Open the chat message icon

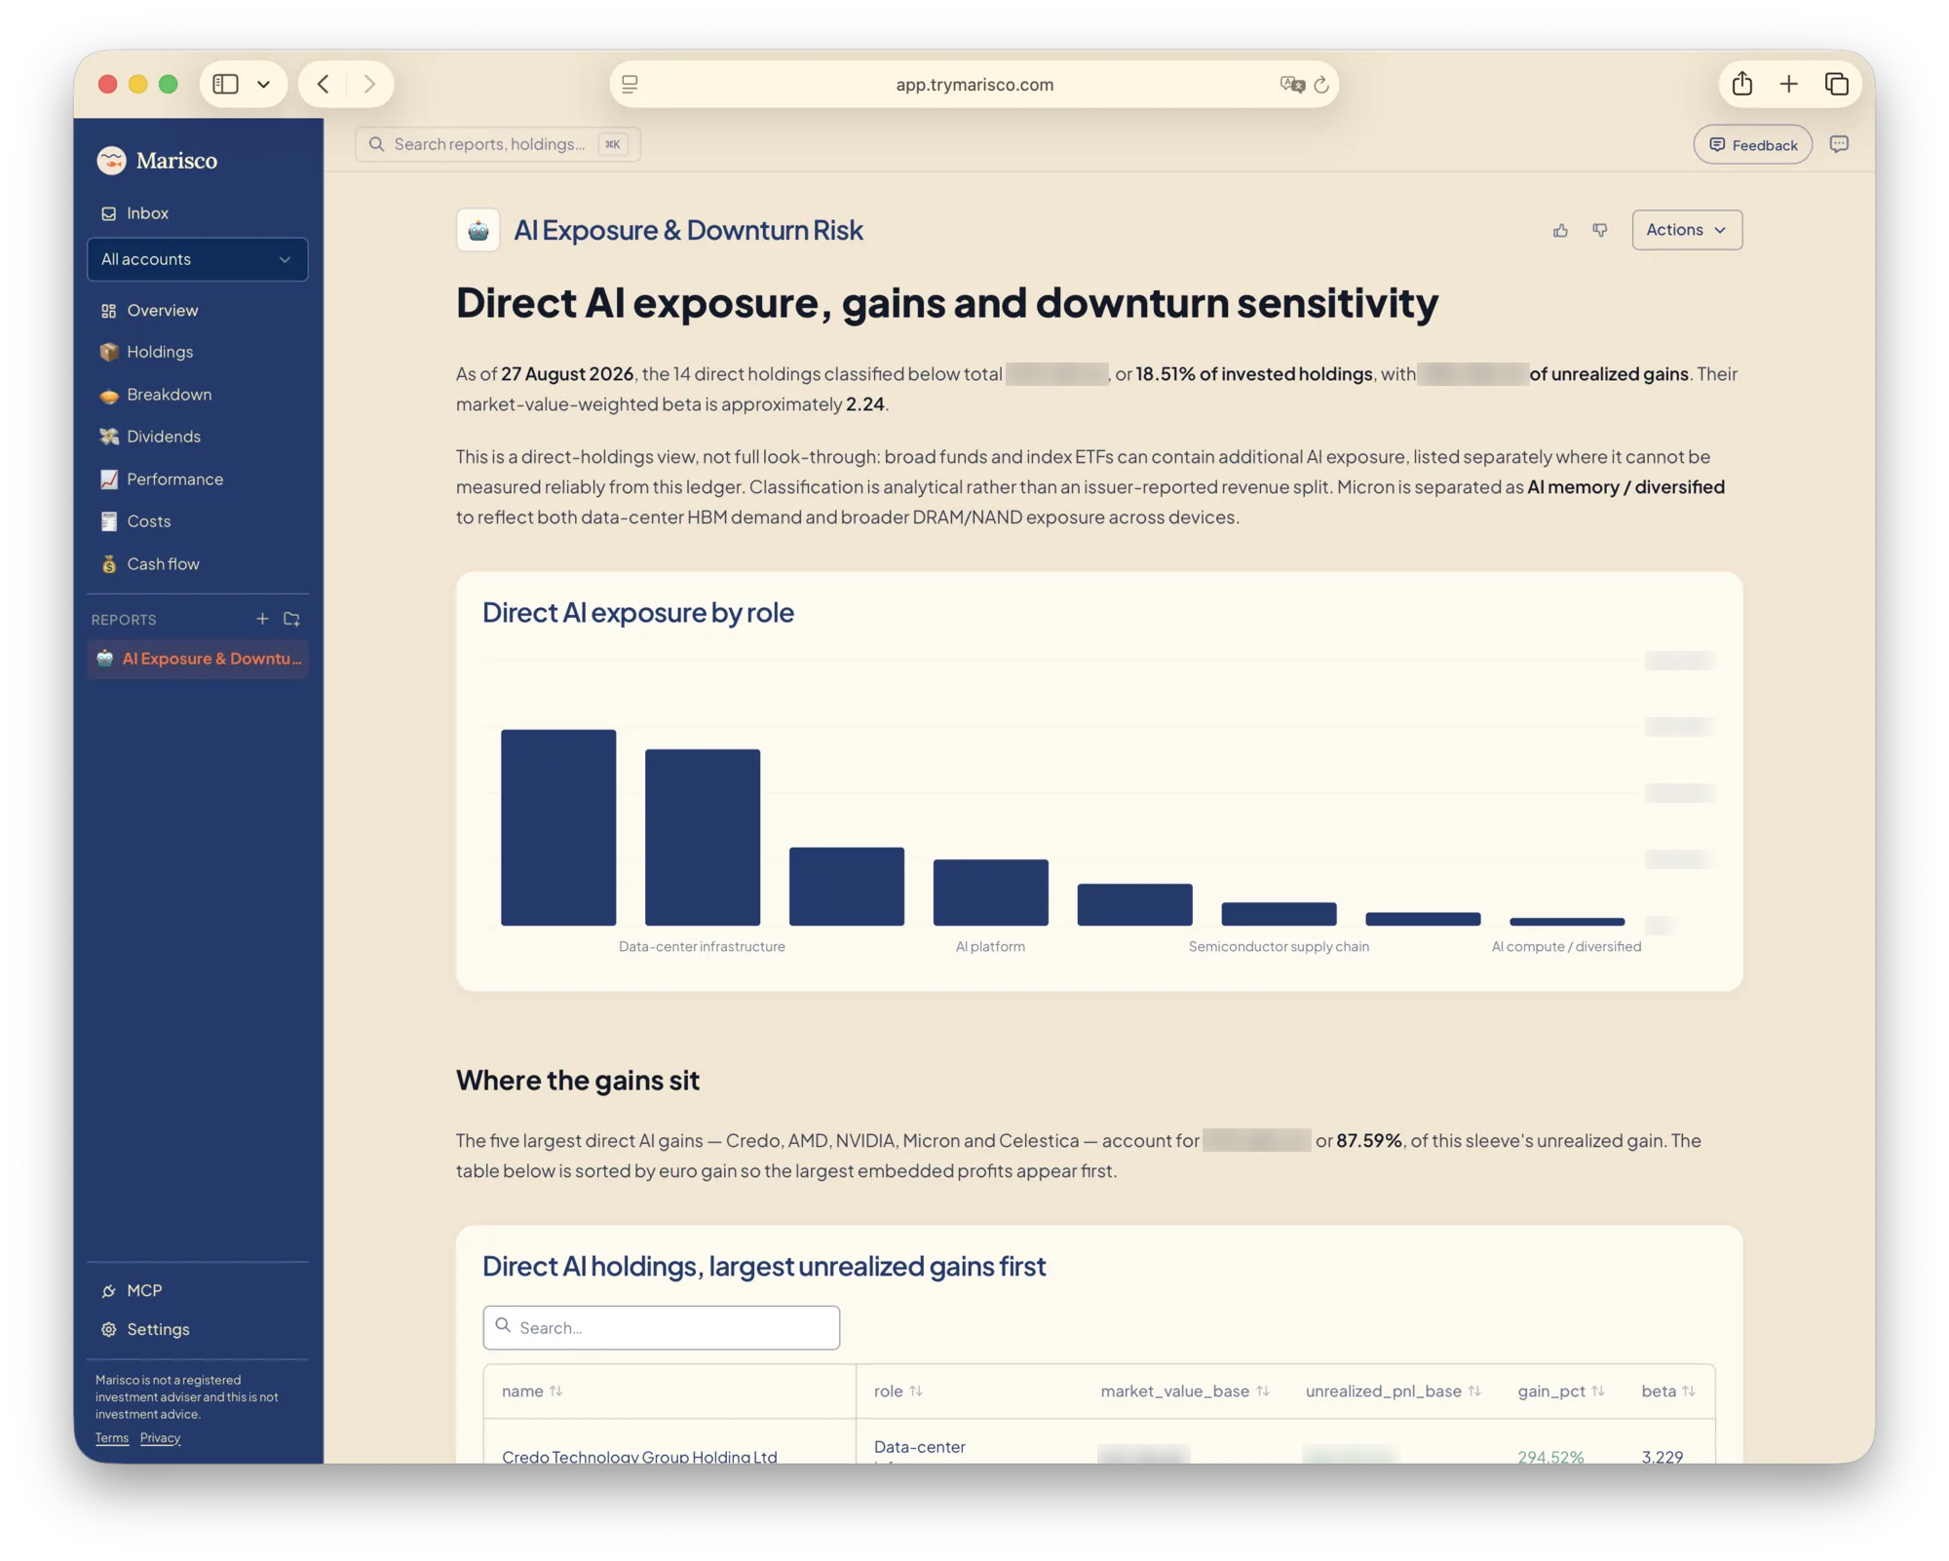[1839, 144]
